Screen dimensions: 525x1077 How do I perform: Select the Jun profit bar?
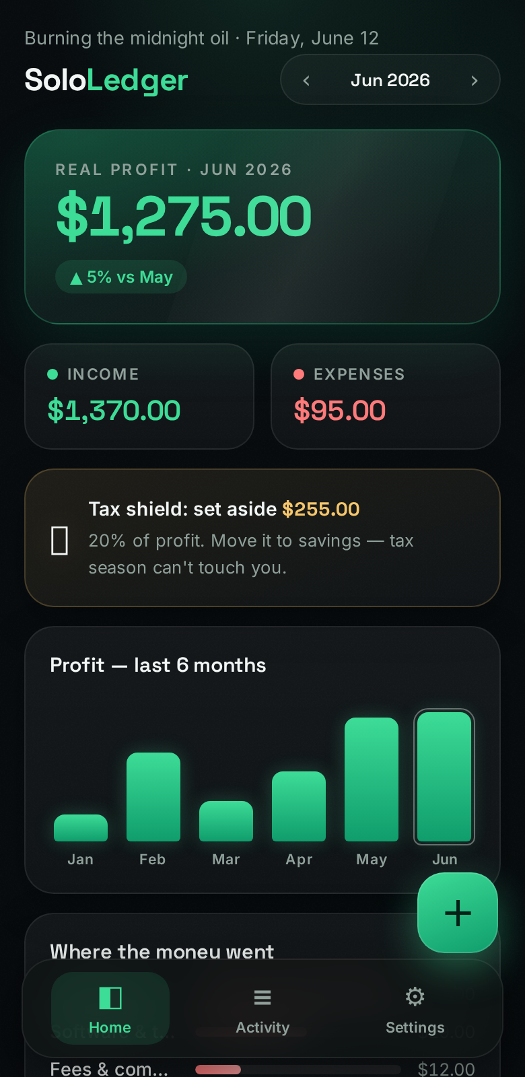click(x=444, y=777)
